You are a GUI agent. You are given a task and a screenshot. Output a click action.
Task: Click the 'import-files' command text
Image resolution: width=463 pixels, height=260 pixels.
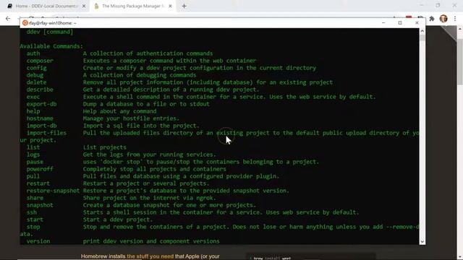(46, 133)
